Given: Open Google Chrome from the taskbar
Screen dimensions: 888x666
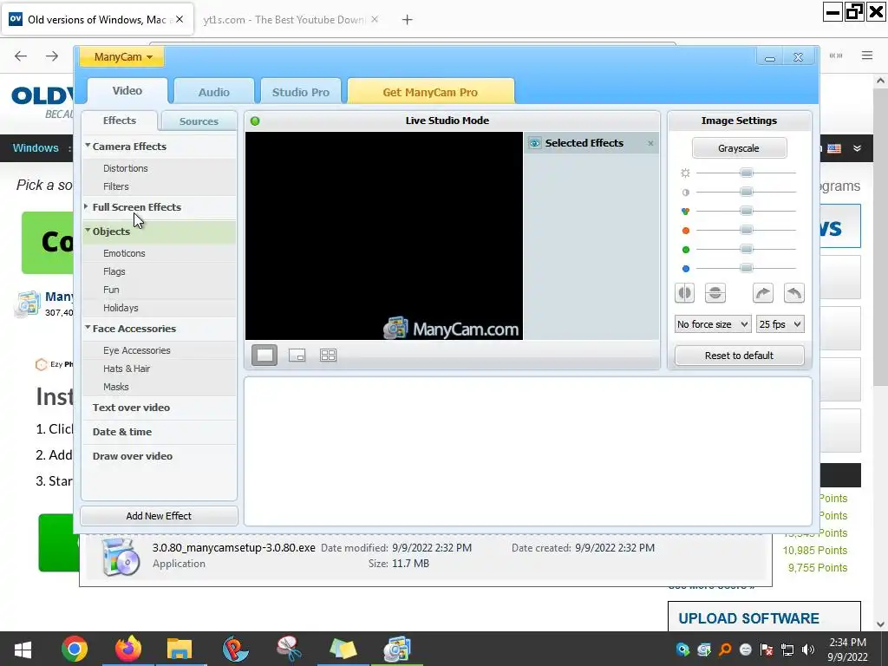Looking at the screenshot, I should [x=75, y=649].
